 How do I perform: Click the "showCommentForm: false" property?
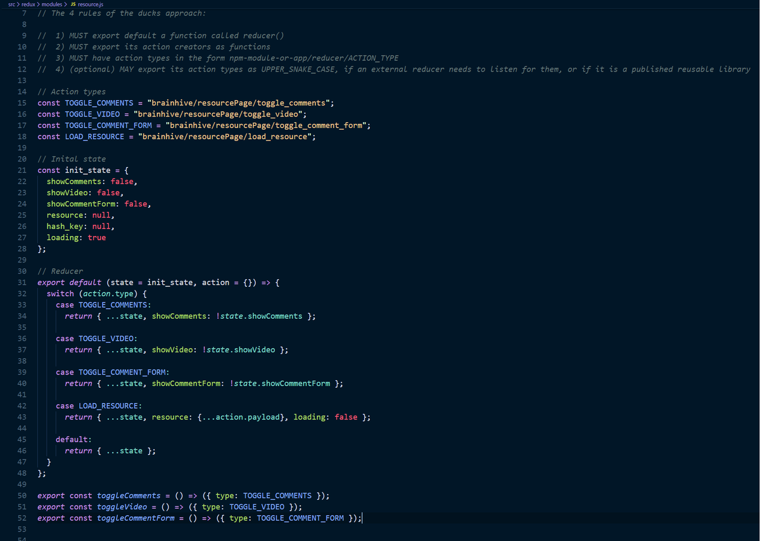point(97,204)
